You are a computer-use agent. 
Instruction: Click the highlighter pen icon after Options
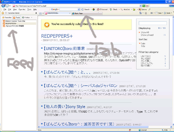(150, 9)
